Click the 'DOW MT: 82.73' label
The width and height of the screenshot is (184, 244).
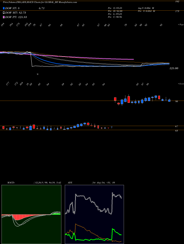15,13
